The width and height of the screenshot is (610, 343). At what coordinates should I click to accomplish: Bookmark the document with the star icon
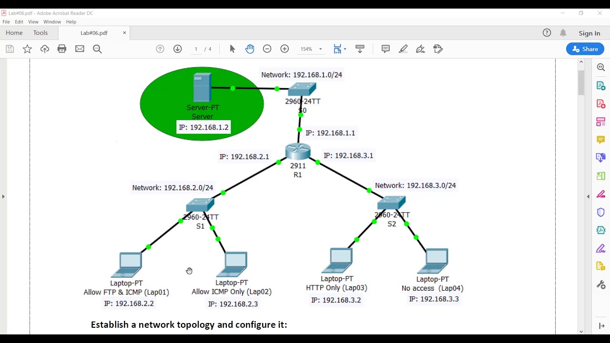point(27,49)
